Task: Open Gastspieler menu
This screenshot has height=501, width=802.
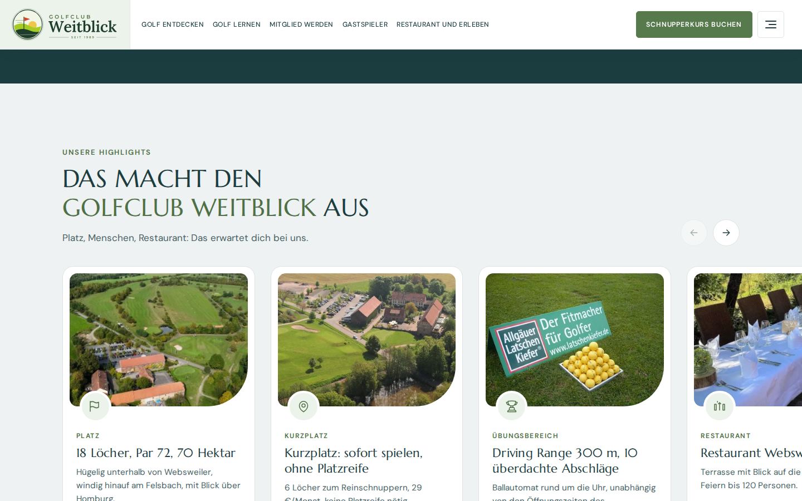Action: pyautogui.click(x=365, y=24)
